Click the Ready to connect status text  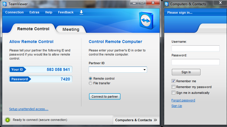click(40, 120)
